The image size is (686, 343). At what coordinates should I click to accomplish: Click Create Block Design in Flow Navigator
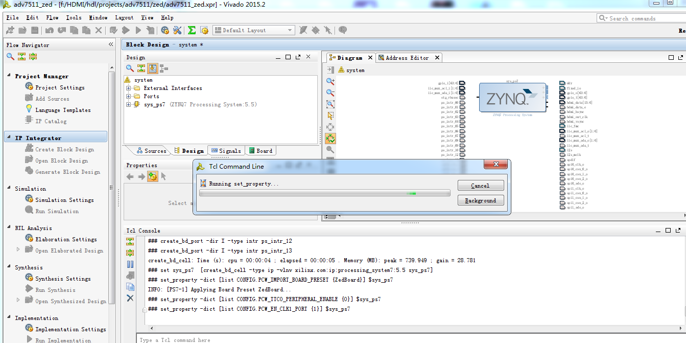(64, 149)
